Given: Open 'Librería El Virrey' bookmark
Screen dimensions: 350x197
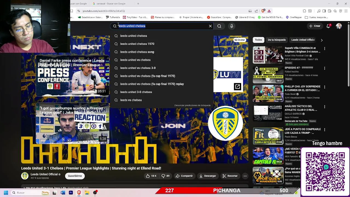Looking at the screenshot, I should pos(245,17).
